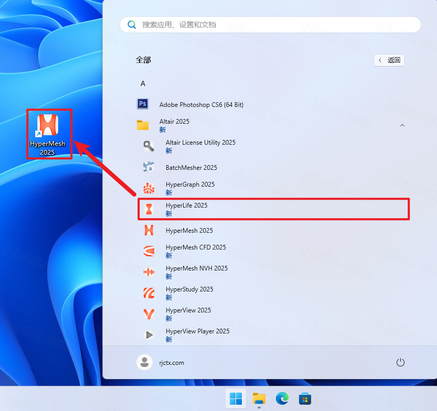Screen dimensions: 437x411
Task: Click the Back button in app list
Action: pos(389,60)
